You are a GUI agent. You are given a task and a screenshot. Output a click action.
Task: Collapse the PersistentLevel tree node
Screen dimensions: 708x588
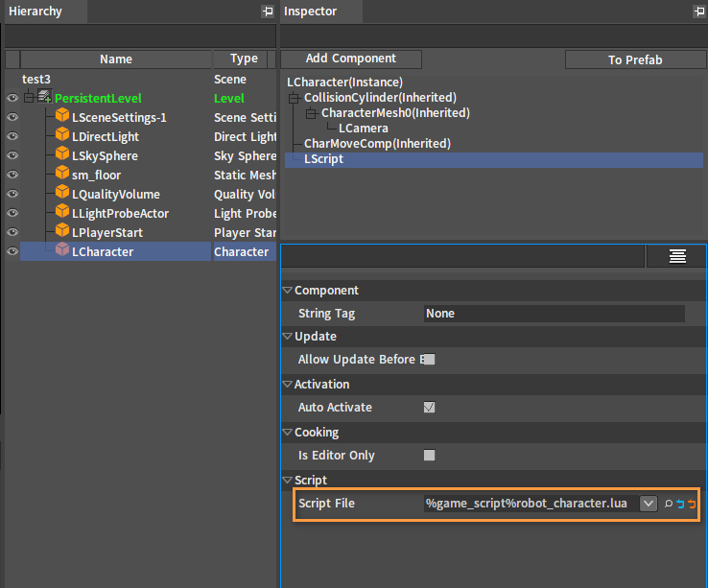coord(29,98)
